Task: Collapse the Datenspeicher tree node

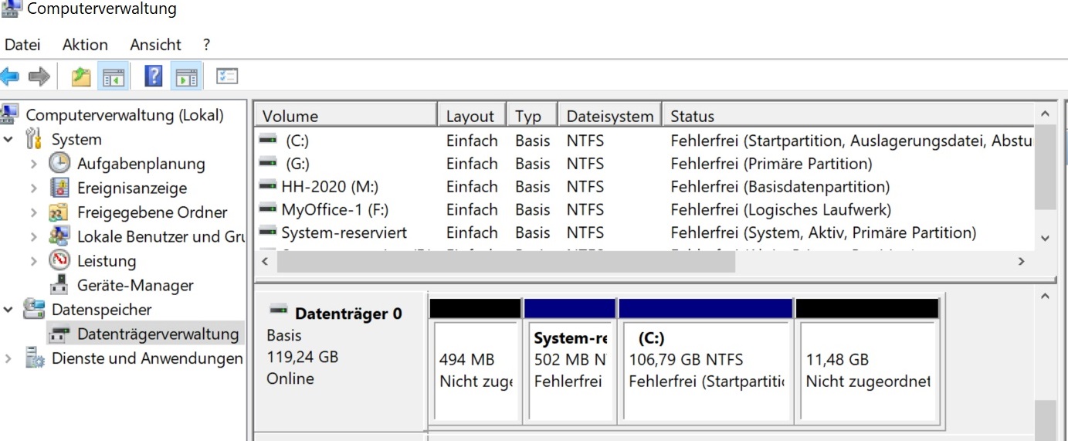Action: pyautogui.click(x=8, y=310)
